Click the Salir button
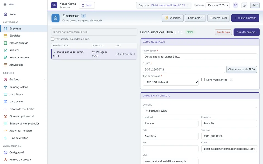 point(255,5)
